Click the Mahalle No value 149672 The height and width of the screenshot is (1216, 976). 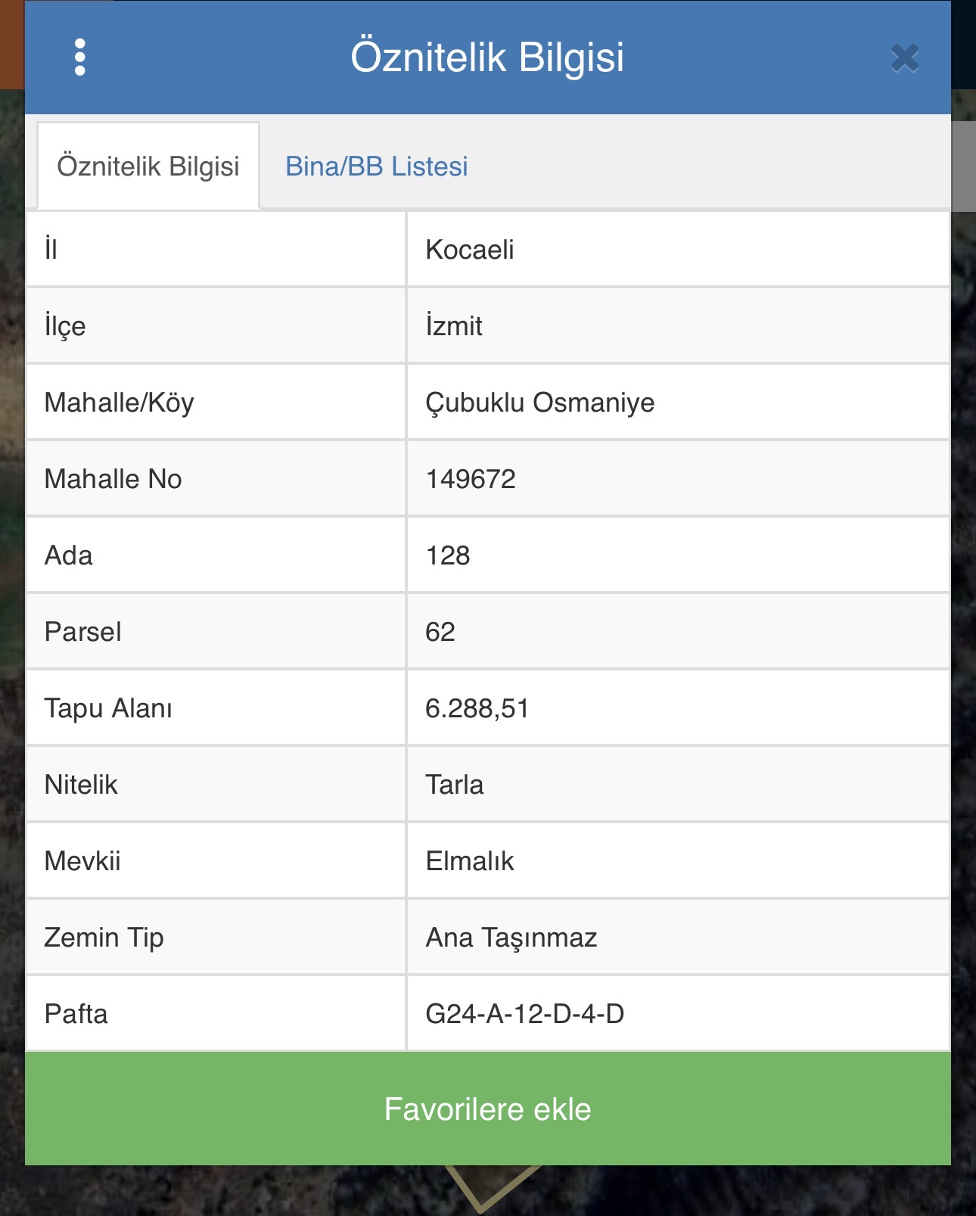471,479
